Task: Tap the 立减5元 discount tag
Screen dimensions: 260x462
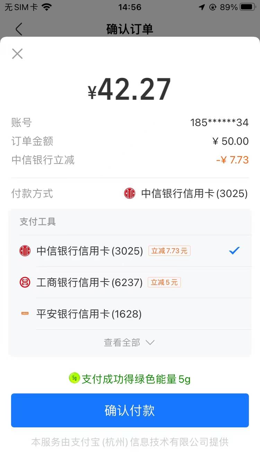Action: [x=164, y=282]
